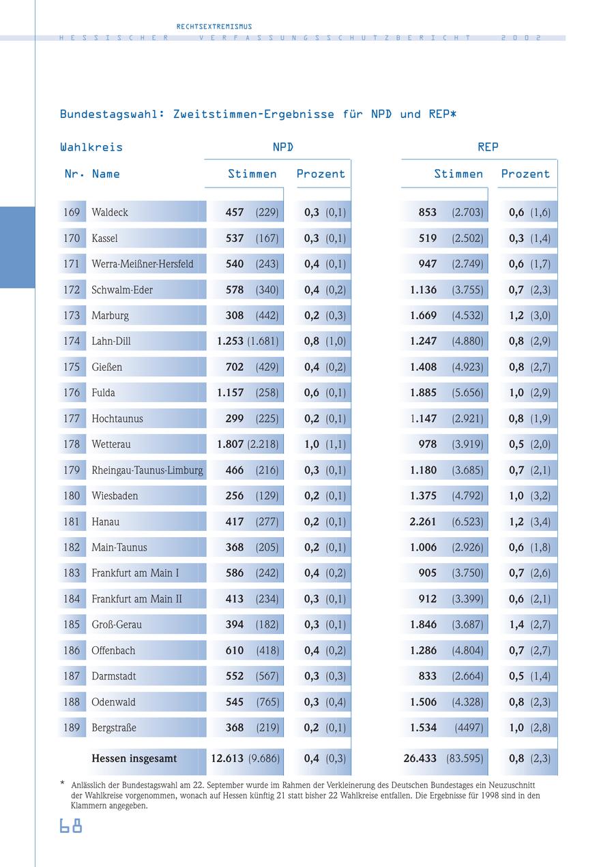
Task: Click the NPD total votes value 12.613
Action: click(x=227, y=758)
